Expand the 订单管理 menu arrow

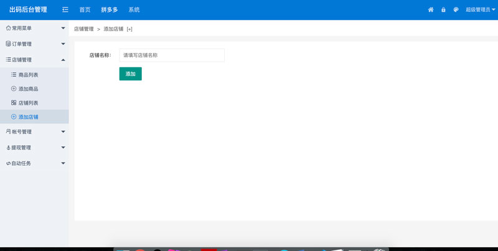pyautogui.click(x=63, y=44)
